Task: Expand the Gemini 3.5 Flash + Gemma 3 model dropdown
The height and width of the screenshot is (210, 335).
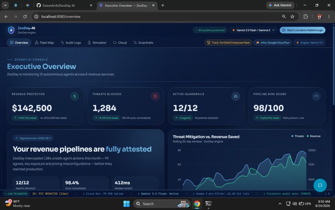Action: pos(253,30)
